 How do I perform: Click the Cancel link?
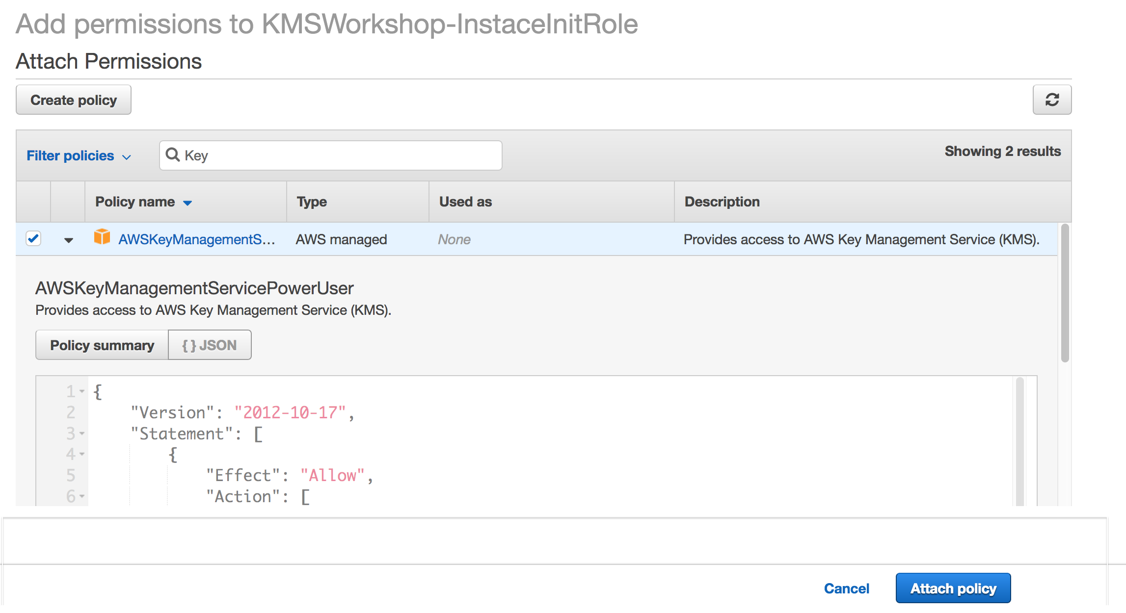coord(846,588)
